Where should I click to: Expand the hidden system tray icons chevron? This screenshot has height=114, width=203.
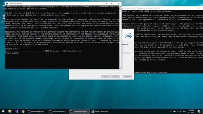[171, 111]
